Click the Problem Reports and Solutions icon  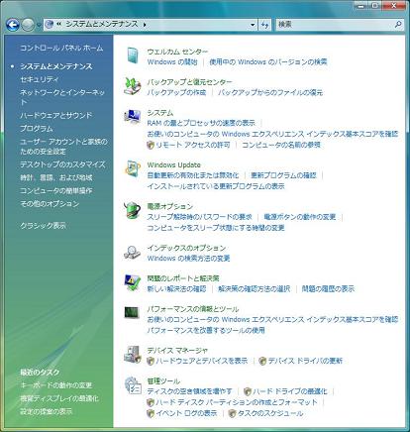133,282
